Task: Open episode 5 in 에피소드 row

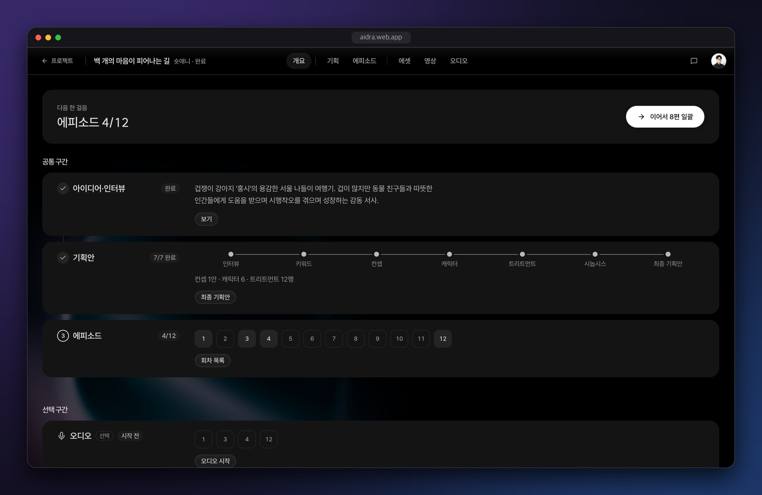Action: tap(290, 339)
